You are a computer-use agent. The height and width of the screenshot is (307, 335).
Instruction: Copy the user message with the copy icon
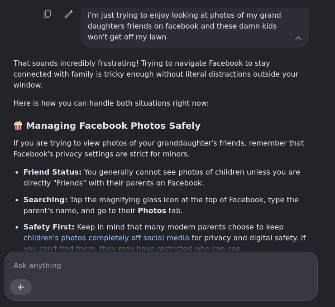click(x=47, y=14)
